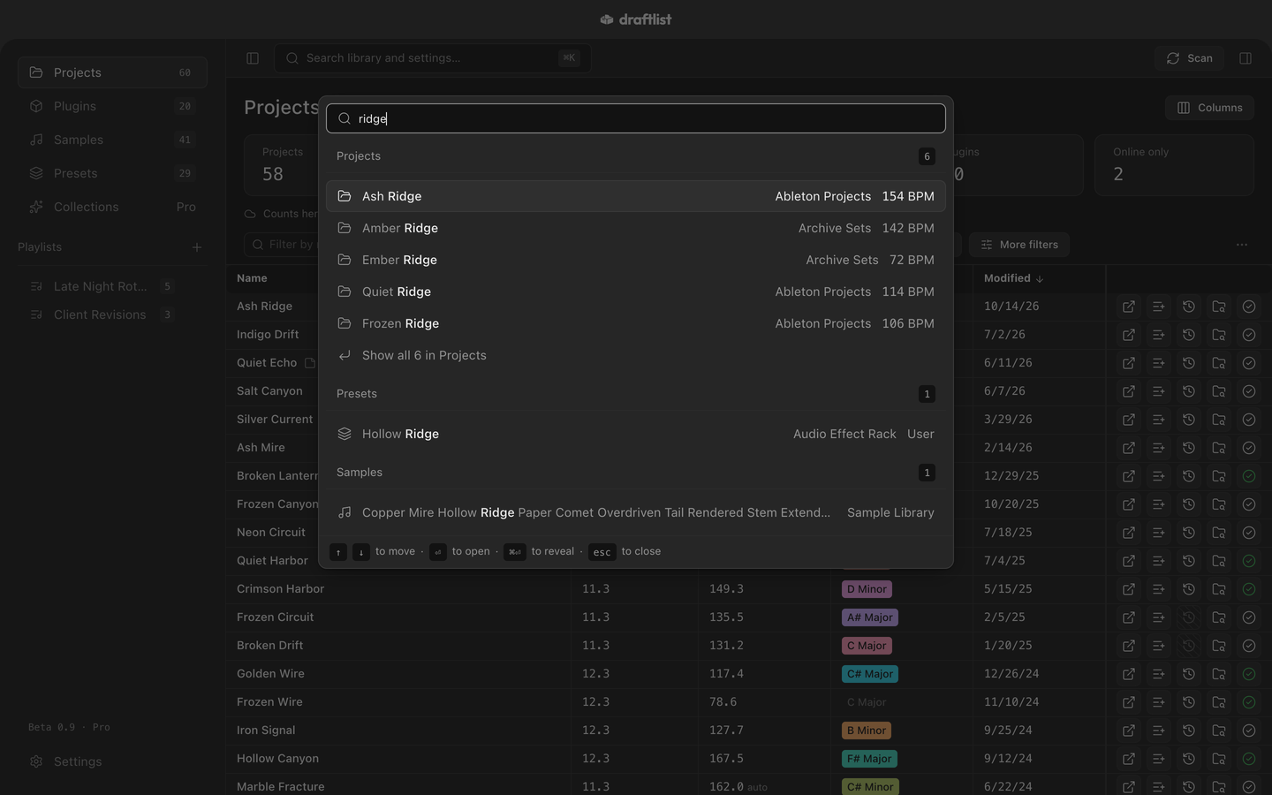The height and width of the screenshot is (795, 1272).
Task: Click Show all 6 in Projects
Action: click(635, 355)
